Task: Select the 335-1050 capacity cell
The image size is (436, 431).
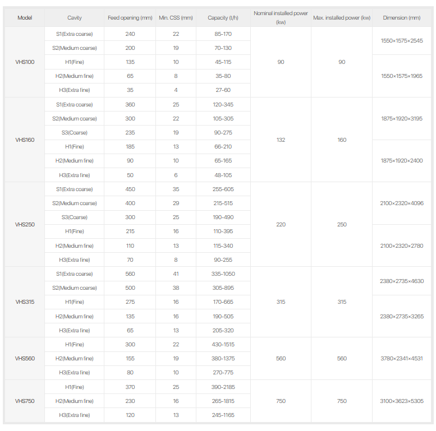Action: (x=223, y=274)
